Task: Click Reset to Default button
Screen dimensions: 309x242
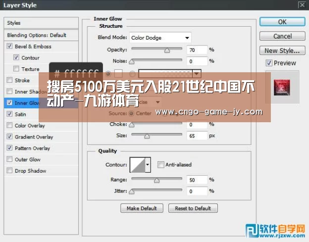Action: (193, 208)
